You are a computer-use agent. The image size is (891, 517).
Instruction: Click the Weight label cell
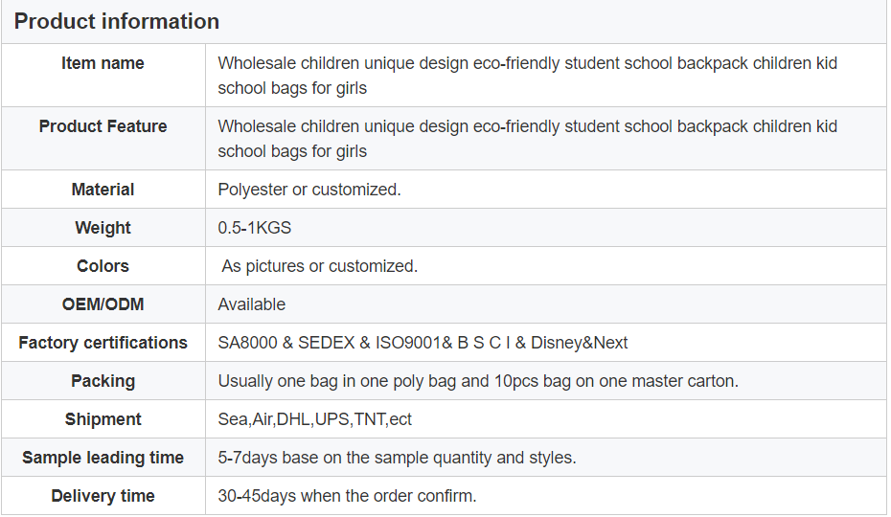pos(103,227)
